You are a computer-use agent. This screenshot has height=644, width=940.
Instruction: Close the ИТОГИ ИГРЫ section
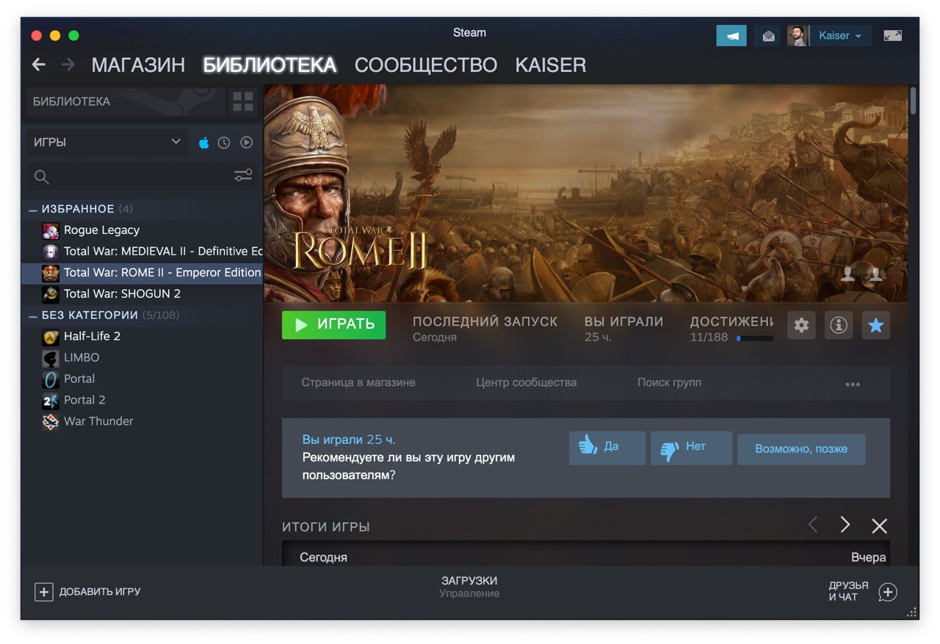tap(879, 525)
